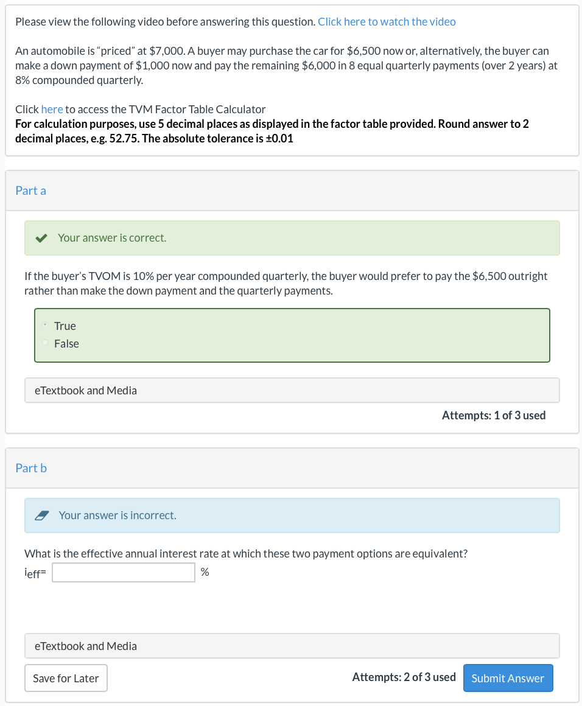Viewport: 582px width, 706px height.
Task: Select the True radio button
Action: tap(45, 326)
